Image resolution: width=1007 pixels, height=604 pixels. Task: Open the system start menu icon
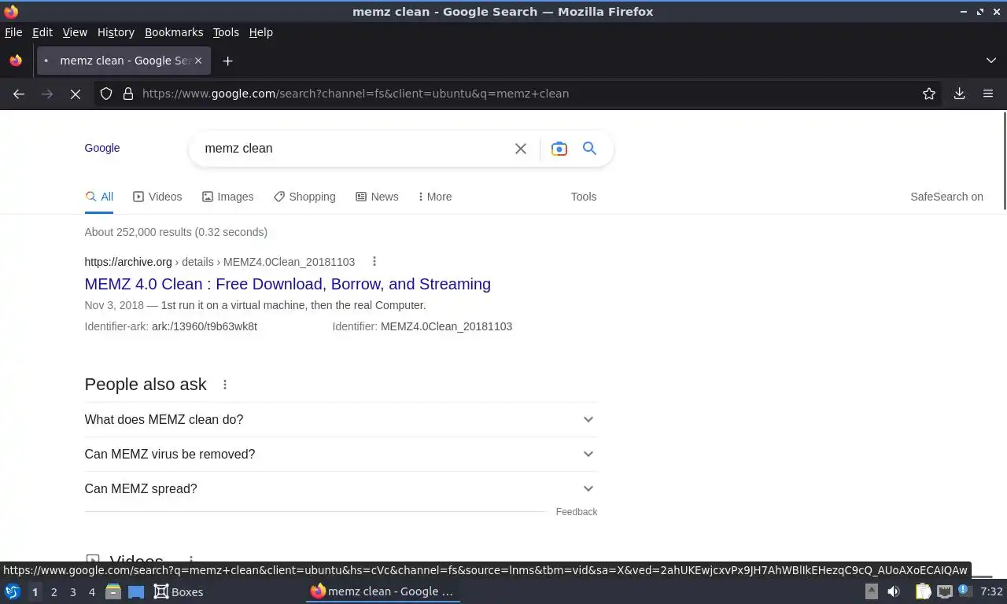(x=13, y=591)
